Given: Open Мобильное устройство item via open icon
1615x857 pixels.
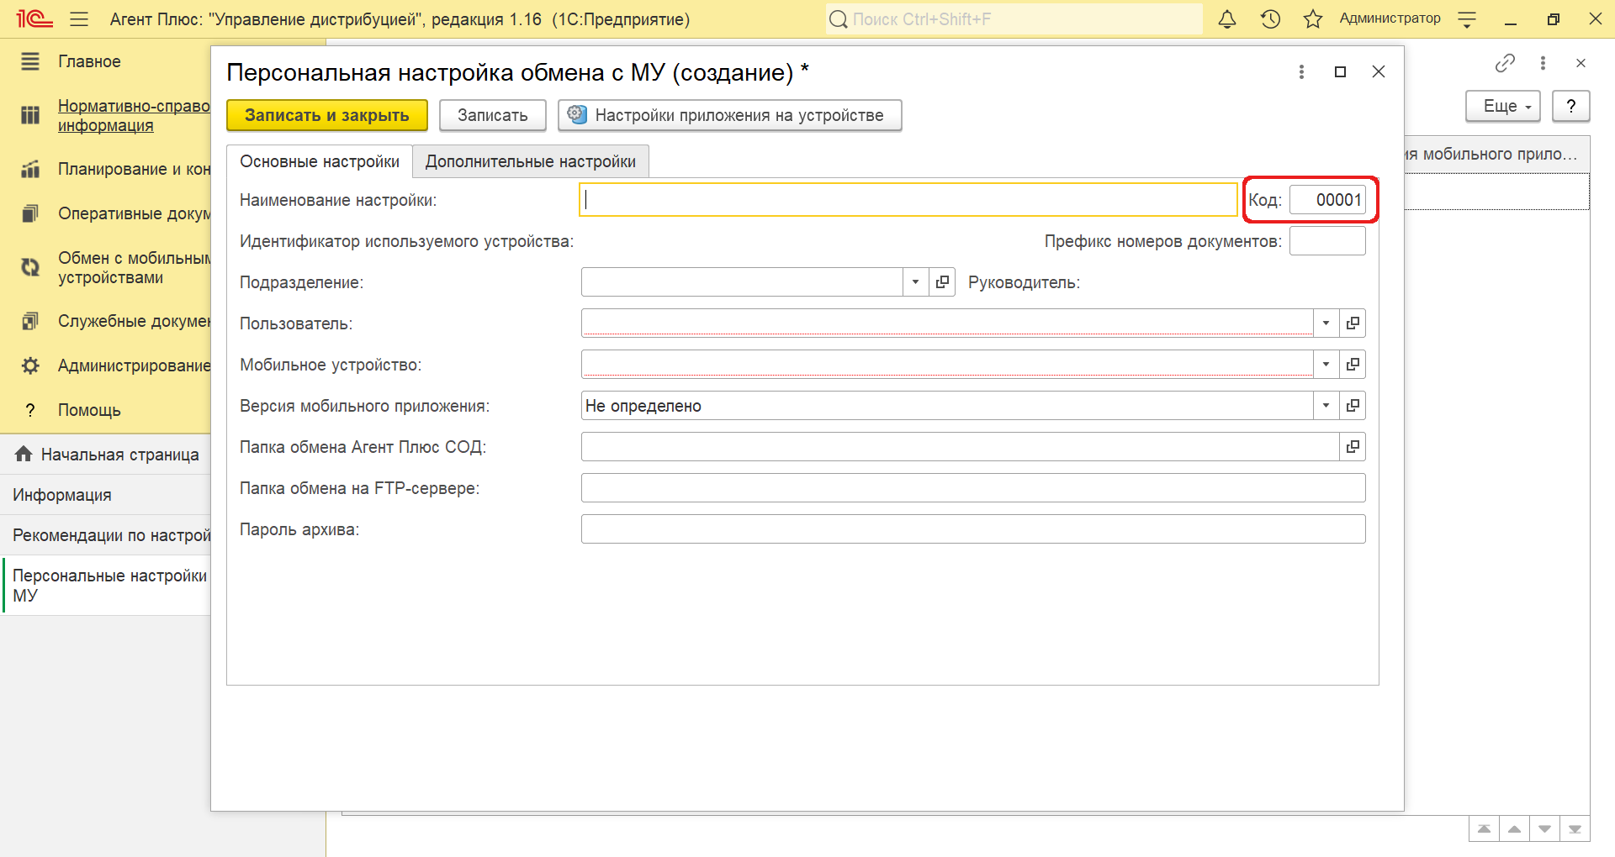Looking at the screenshot, I should tap(1353, 365).
